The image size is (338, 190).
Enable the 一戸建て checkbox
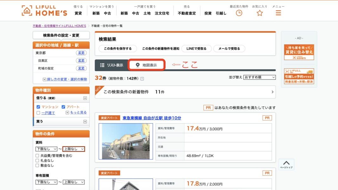tap(38, 112)
